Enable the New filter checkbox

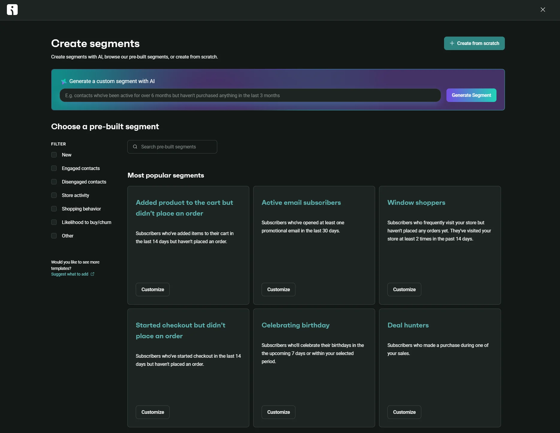(54, 155)
